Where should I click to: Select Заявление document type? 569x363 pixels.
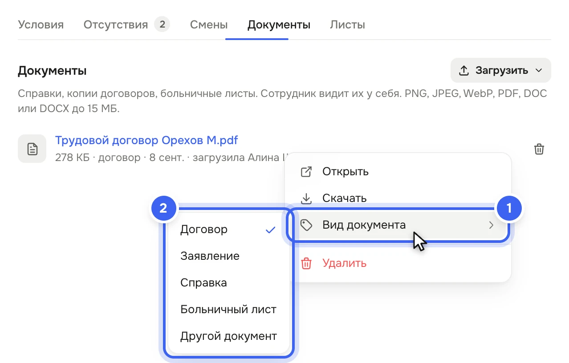click(228, 256)
